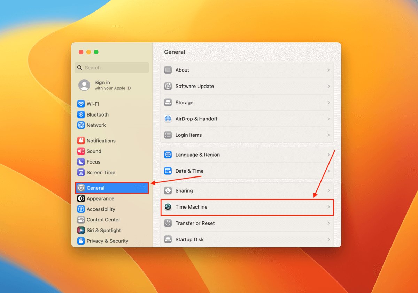Click the Wi-Fi icon in sidebar
The image size is (418, 293).
point(81,104)
